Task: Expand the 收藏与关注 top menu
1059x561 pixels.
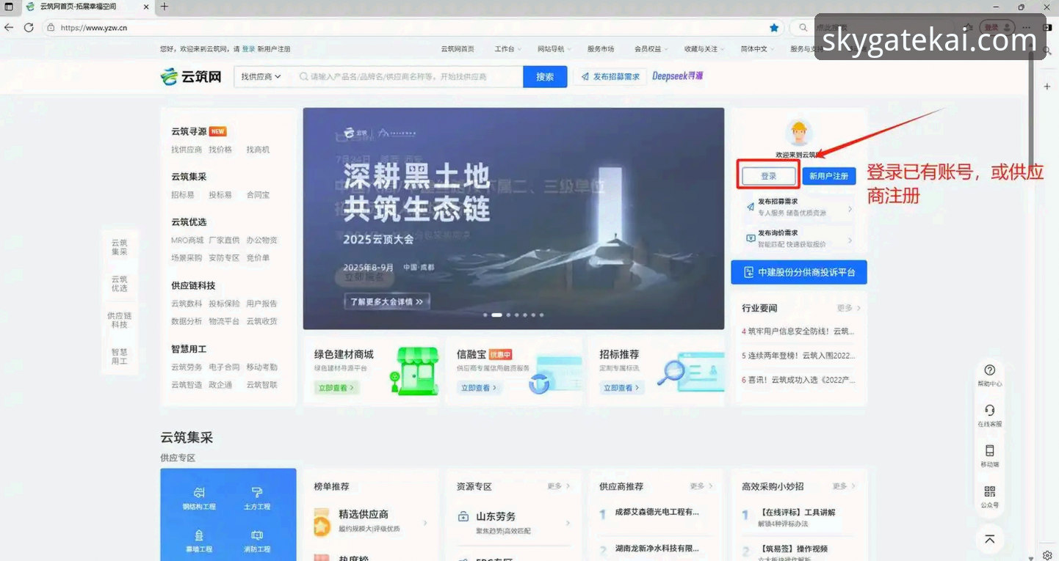Action: click(x=704, y=49)
